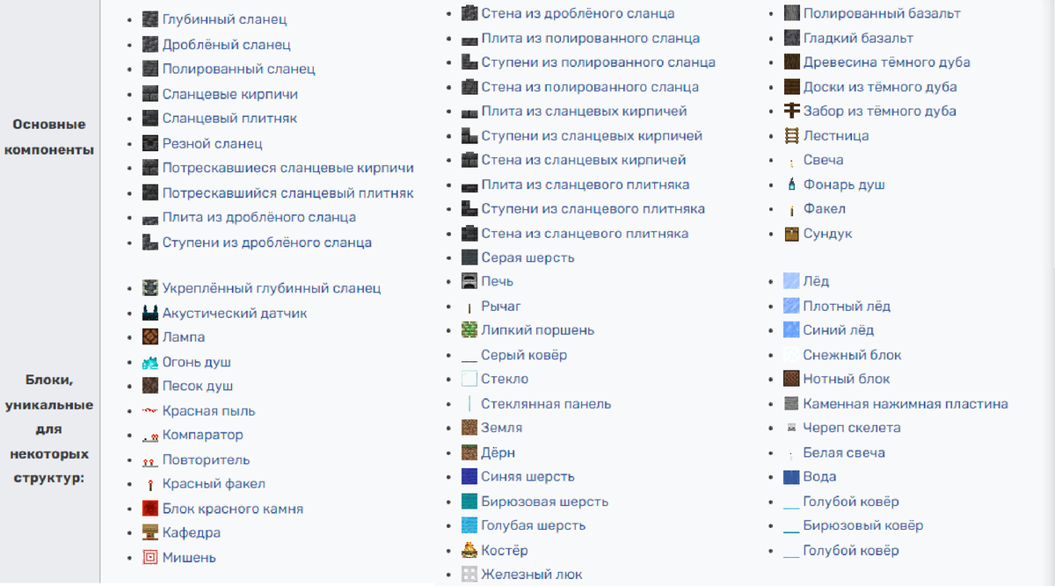Open the Красный факел link
This screenshot has height=586, width=1055.
point(214,483)
